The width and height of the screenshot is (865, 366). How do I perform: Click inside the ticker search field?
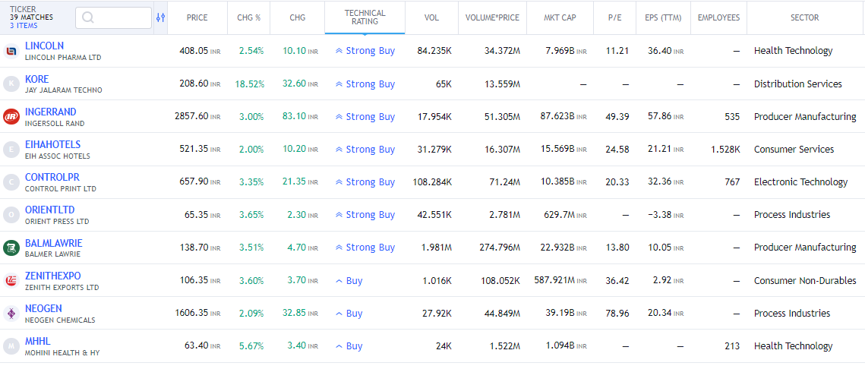click(x=113, y=17)
